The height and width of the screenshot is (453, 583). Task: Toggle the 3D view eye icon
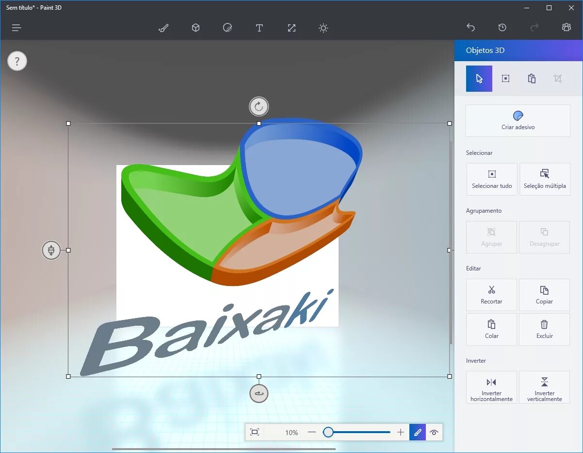[434, 432]
